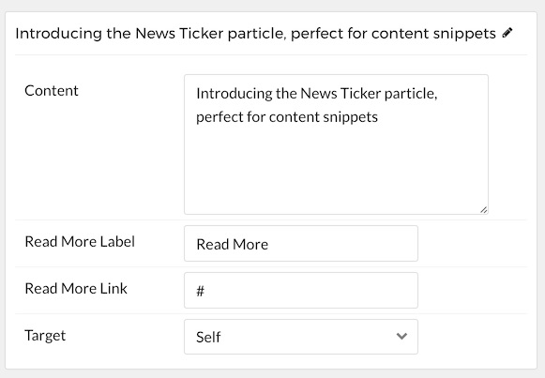Place cursor after 'particle,' in the Content text
This screenshot has width=545, height=378.
tap(438, 94)
